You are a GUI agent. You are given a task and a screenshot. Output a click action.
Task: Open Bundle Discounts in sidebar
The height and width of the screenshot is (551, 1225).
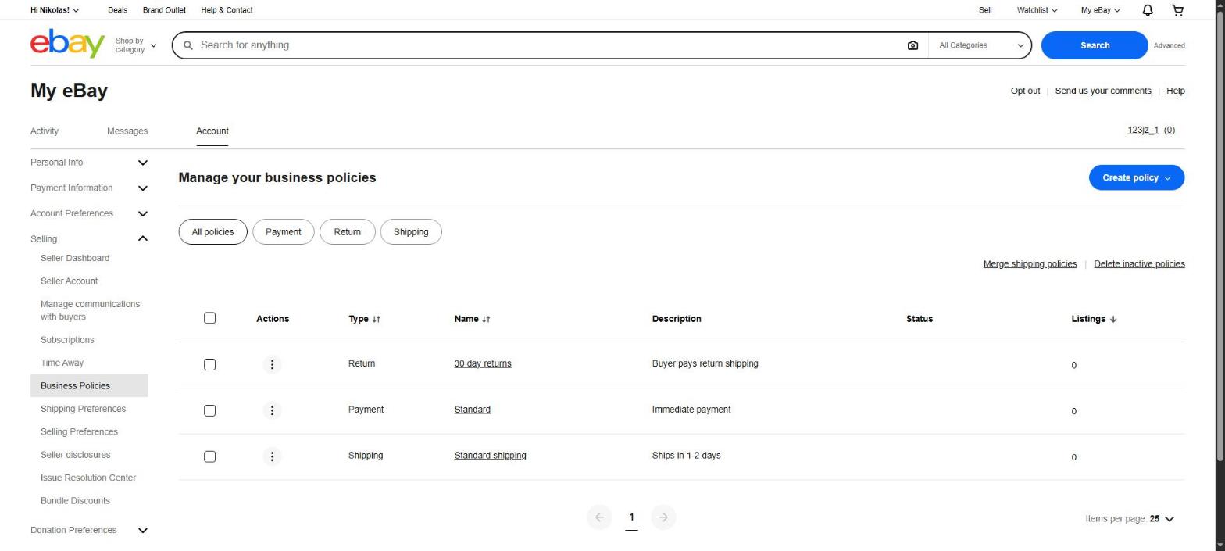click(x=75, y=501)
